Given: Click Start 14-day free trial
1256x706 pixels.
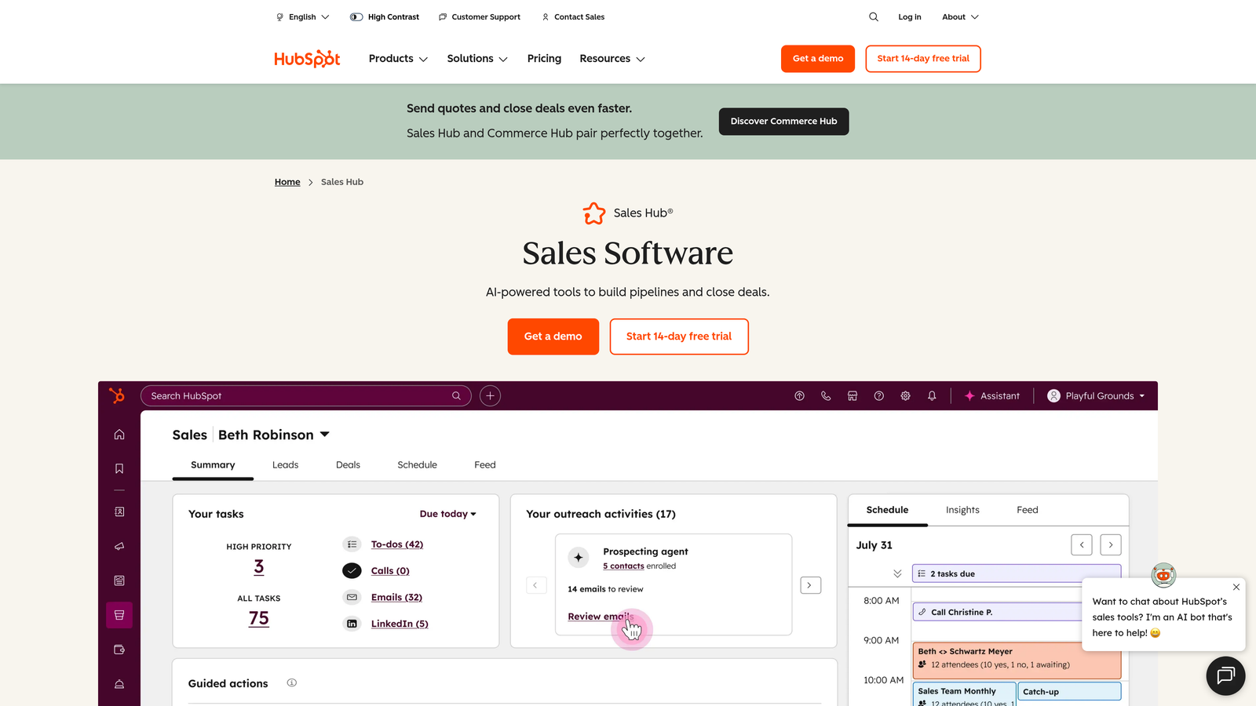Looking at the screenshot, I should [922, 58].
